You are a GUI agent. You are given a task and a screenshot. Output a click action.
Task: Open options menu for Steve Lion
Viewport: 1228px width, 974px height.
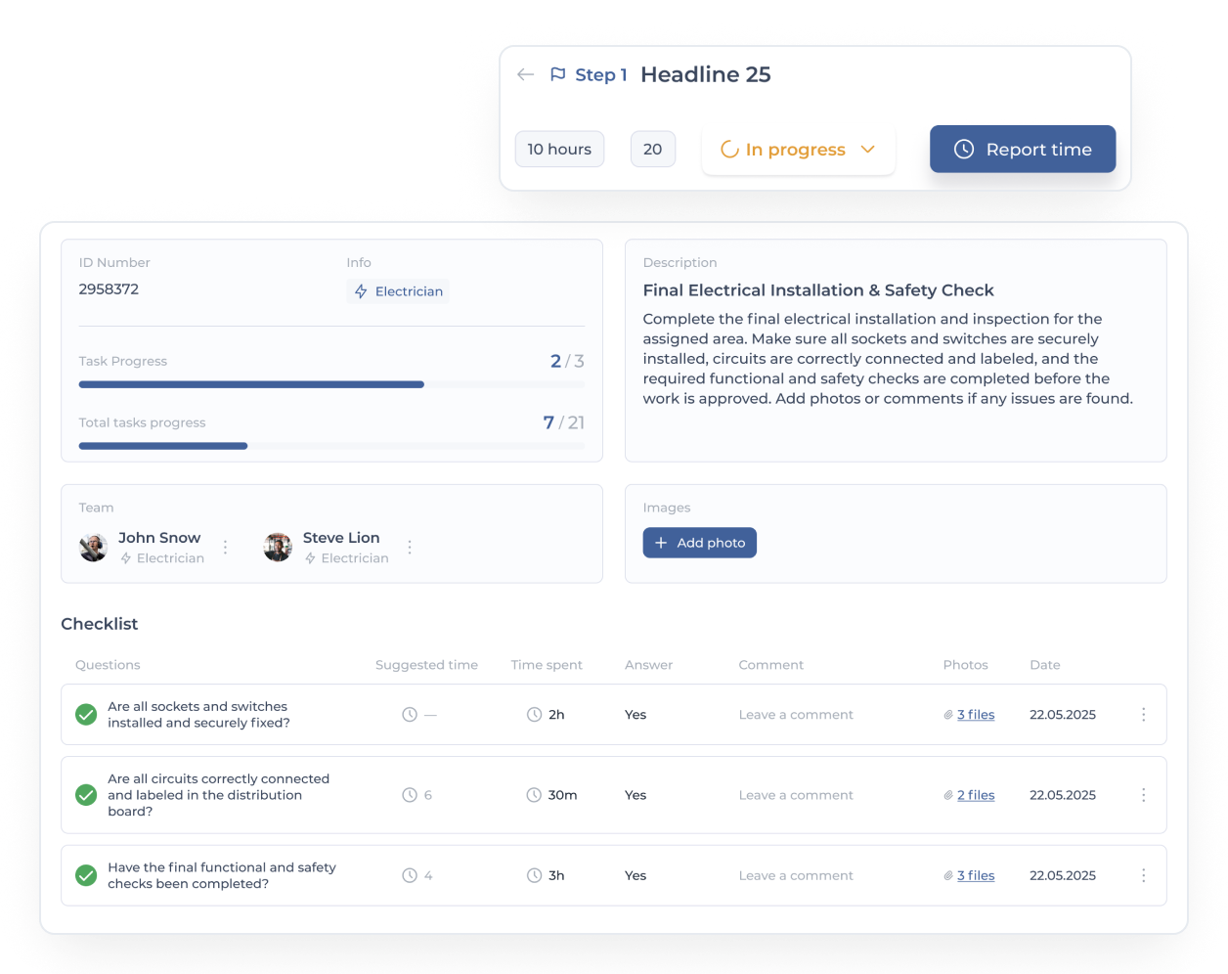(410, 548)
